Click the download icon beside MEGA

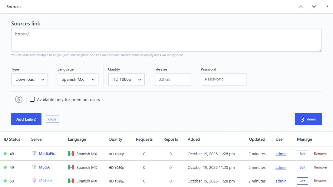pyautogui.click(x=34, y=167)
